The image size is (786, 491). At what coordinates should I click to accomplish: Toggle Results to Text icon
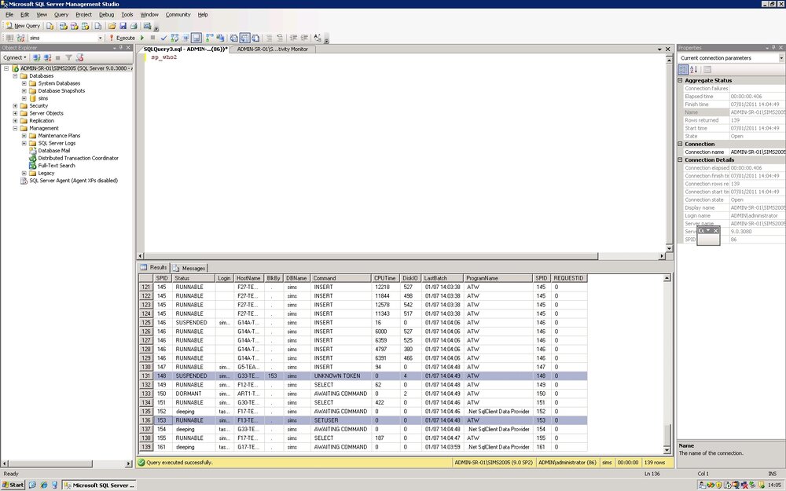(233, 38)
